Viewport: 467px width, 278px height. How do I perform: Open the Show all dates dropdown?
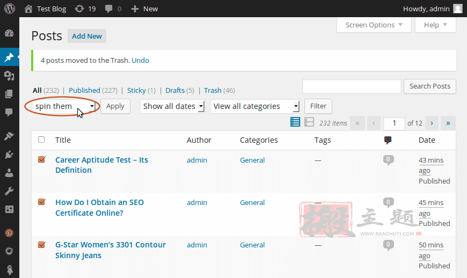[173, 106]
